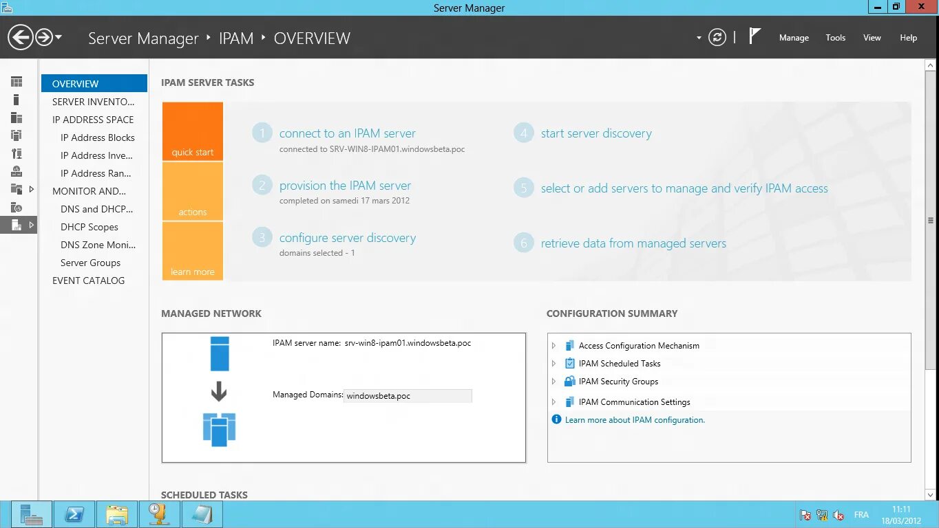Open the Tools menu
The width and height of the screenshot is (939, 528).
tap(835, 38)
